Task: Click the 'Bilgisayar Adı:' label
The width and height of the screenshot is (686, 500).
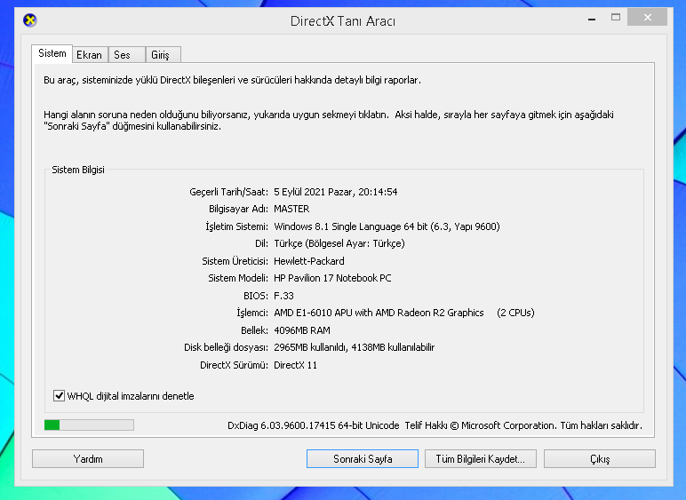Action: pos(238,209)
